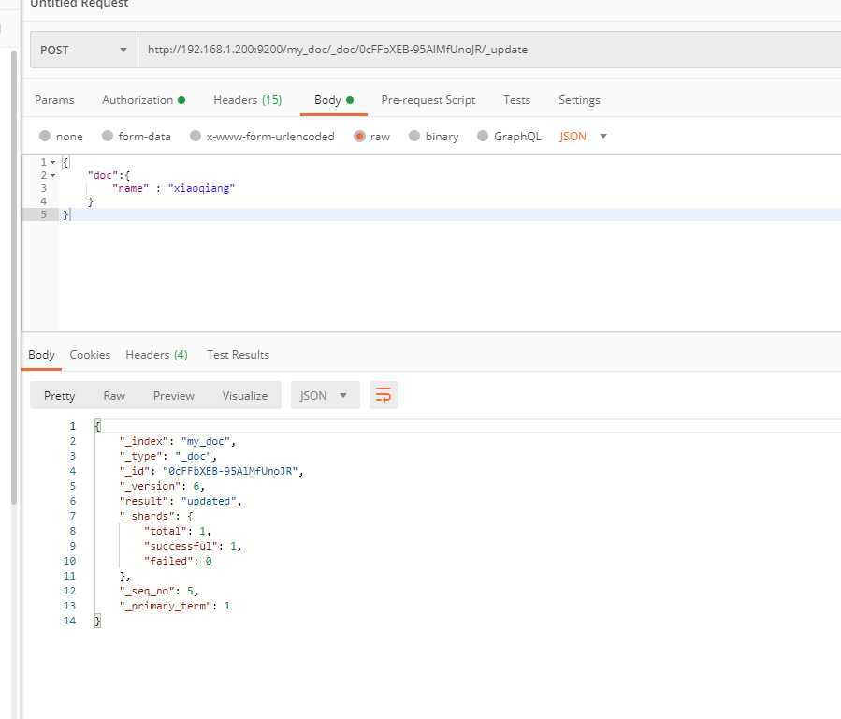Click the "total": 1 response line
The image size is (841, 719).
click(178, 531)
